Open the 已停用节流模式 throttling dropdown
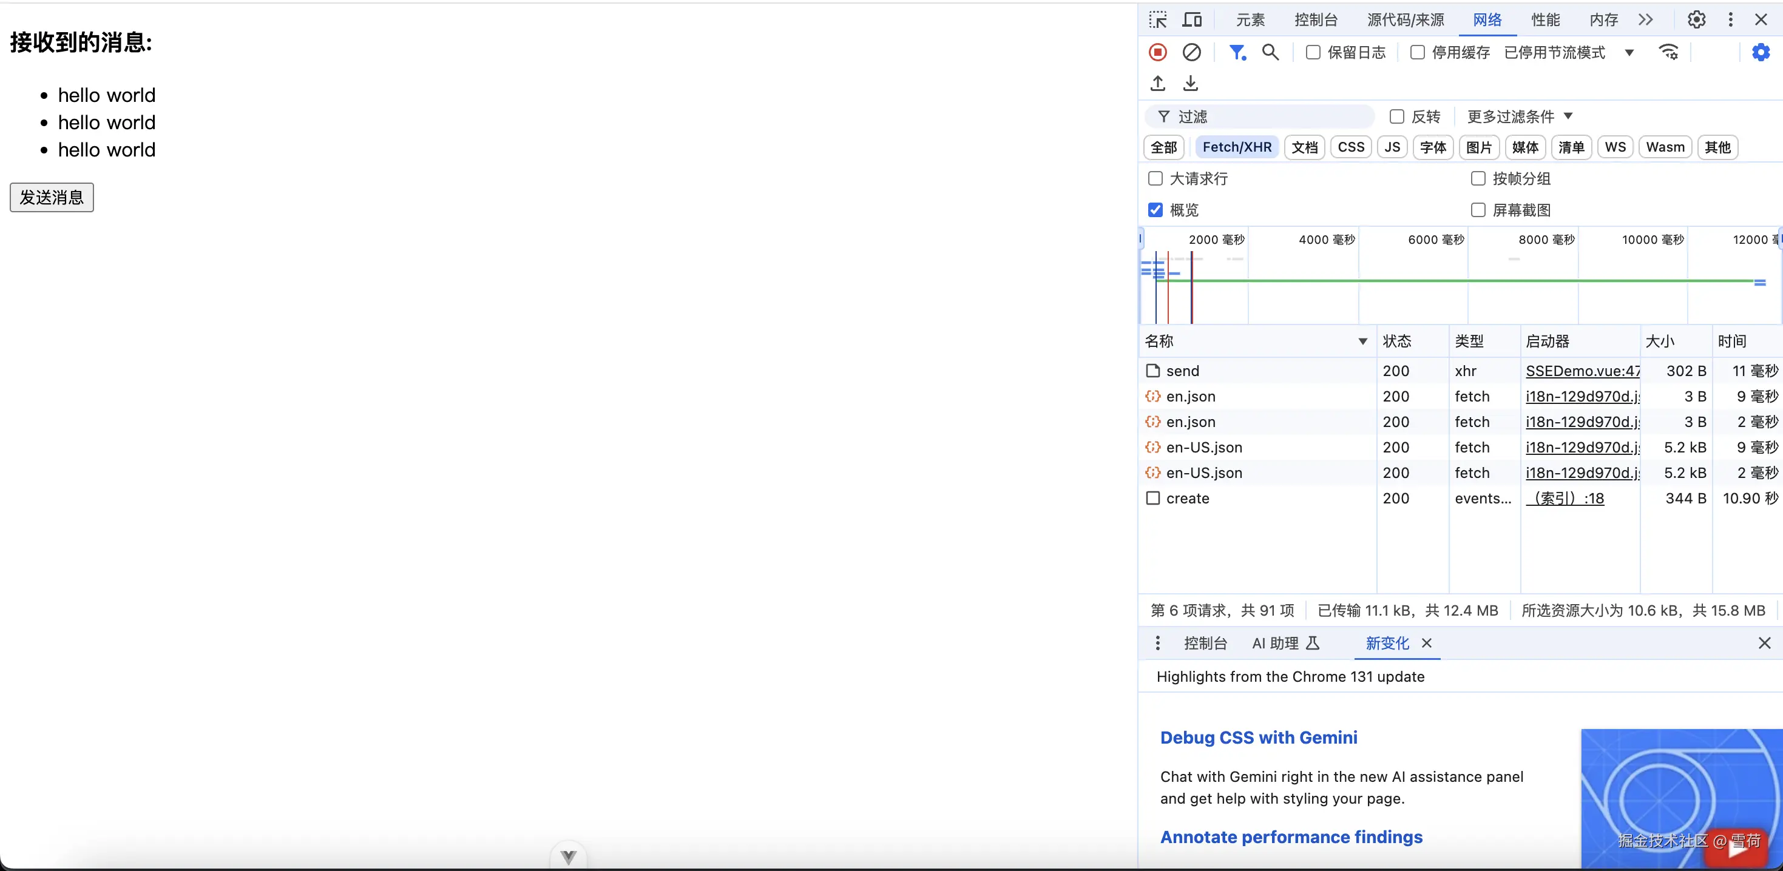Image resolution: width=1783 pixels, height=871 pixels. 1568,53
